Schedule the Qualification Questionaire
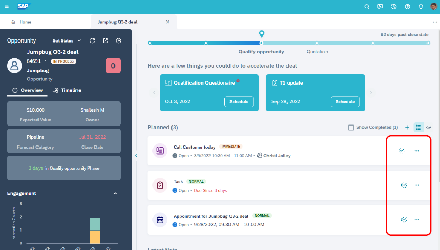440x250 pixels. point(239,101)
